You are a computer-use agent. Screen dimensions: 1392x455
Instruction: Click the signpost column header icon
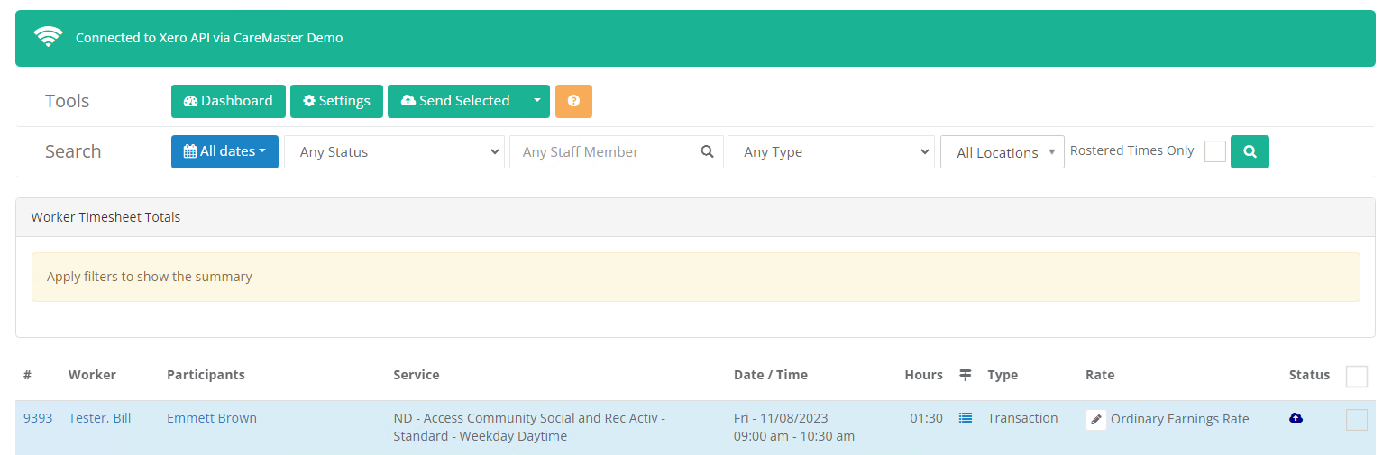(966, 375)
